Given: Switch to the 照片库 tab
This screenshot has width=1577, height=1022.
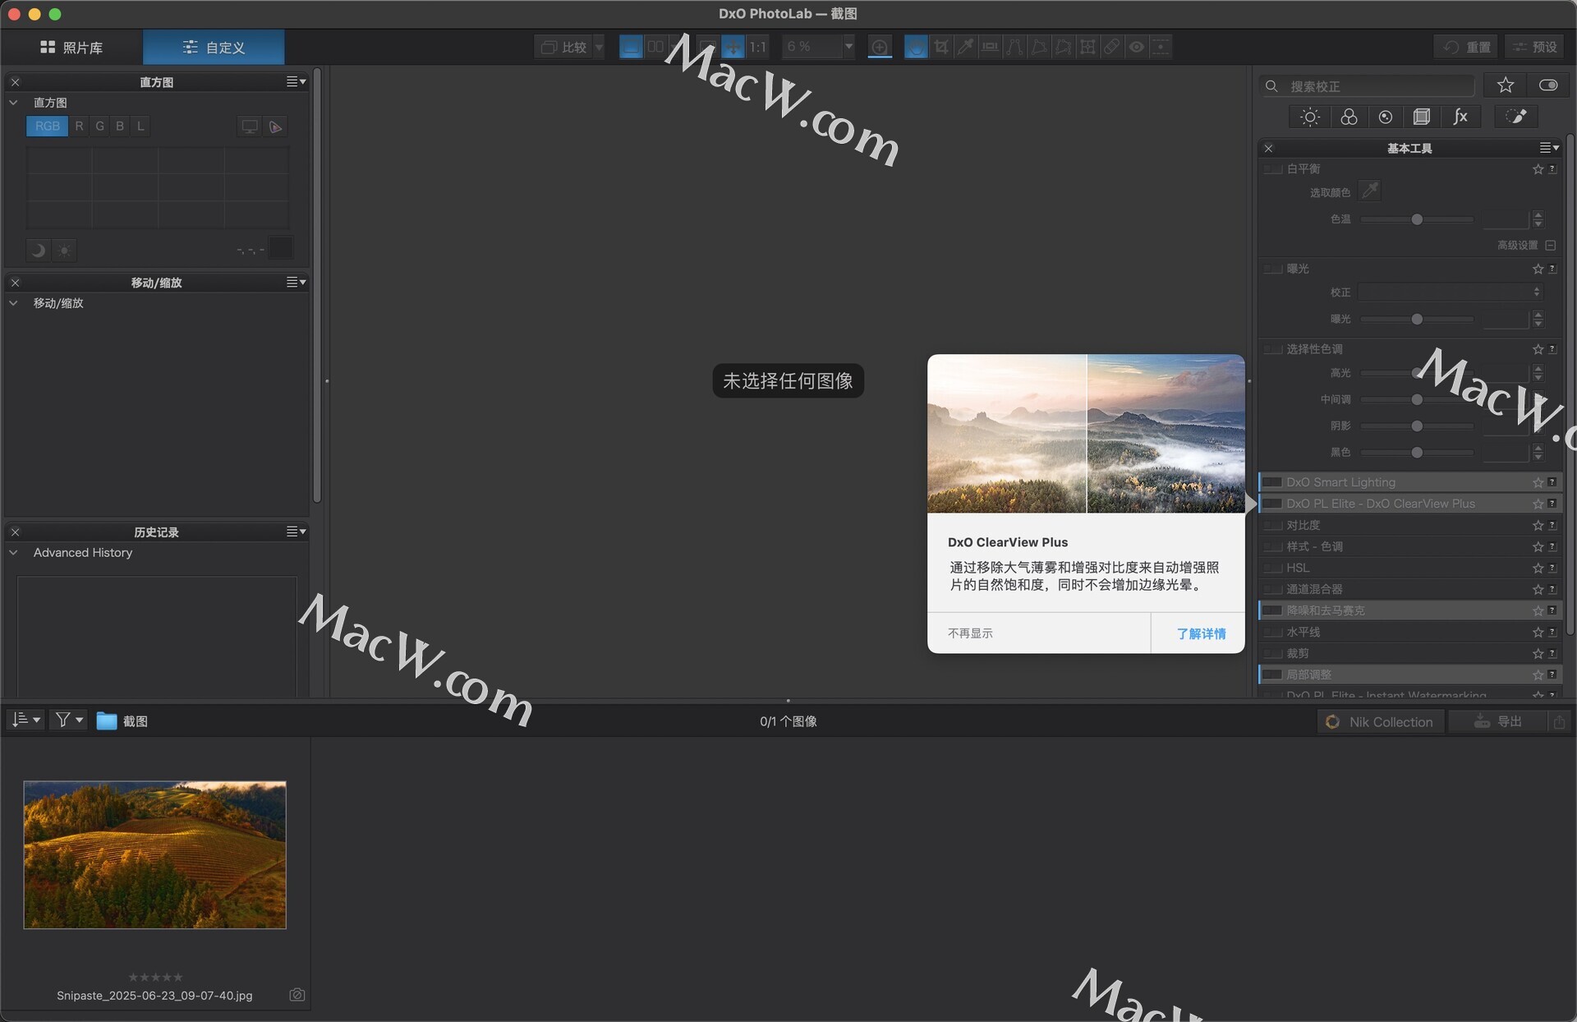Looking at the screenshot, I should click(x=71, y=48).
